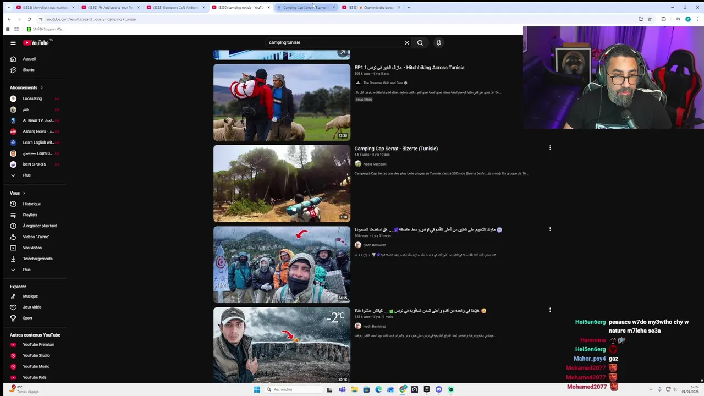Show hidden system tray icons

click(x=651, y=389)
